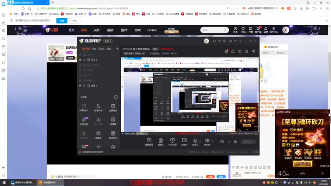
Task: Select the 我的场景 scene tab
Action: (x=86, y=49)
